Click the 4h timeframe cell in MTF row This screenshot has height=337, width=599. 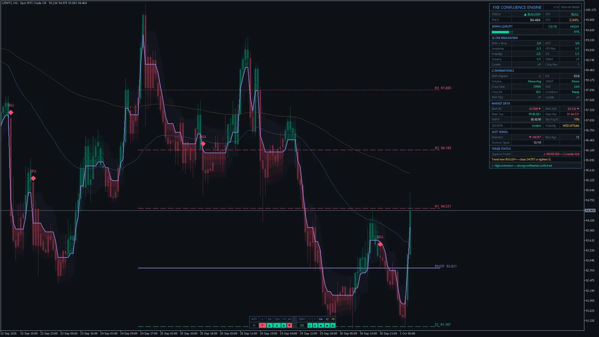tap(289, 319)
